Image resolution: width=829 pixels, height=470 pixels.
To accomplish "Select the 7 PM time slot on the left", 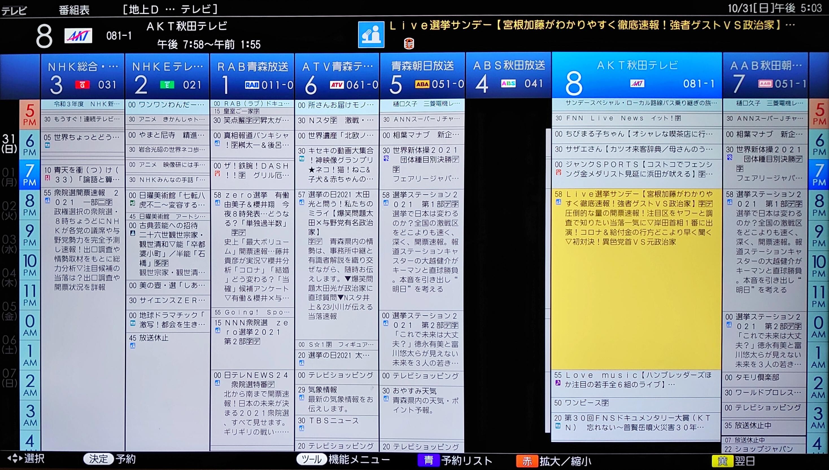I will 29,175.
